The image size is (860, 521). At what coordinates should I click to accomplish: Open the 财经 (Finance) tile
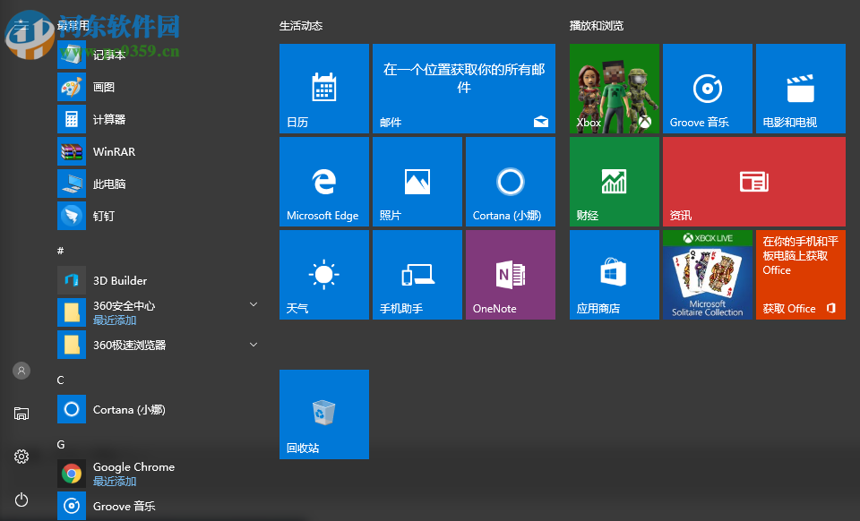coord(614,181)
